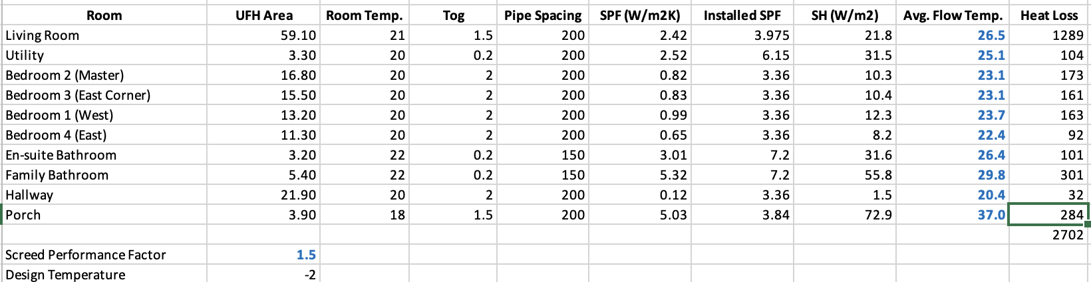Viewport: 1091px width, 282px height.
Task: Click the 'Tog' column header cell
Action: pyautogui.click(x=453, y=15)
